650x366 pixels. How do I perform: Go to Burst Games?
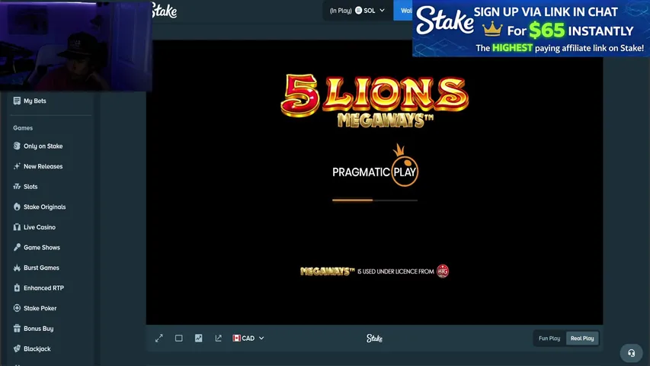[41, 268]
